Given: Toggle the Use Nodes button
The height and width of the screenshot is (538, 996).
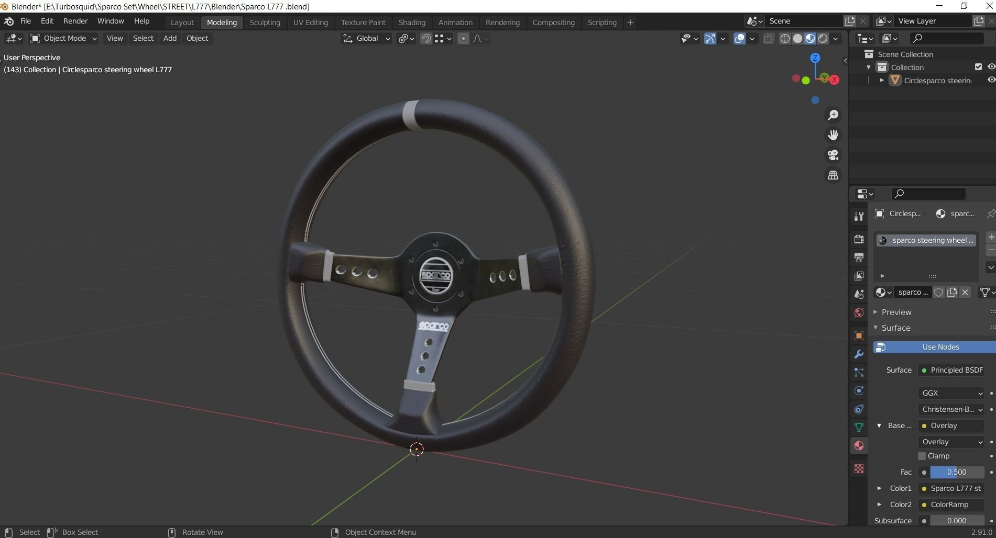Looking at the screenshot, I should tap(934, 347).
